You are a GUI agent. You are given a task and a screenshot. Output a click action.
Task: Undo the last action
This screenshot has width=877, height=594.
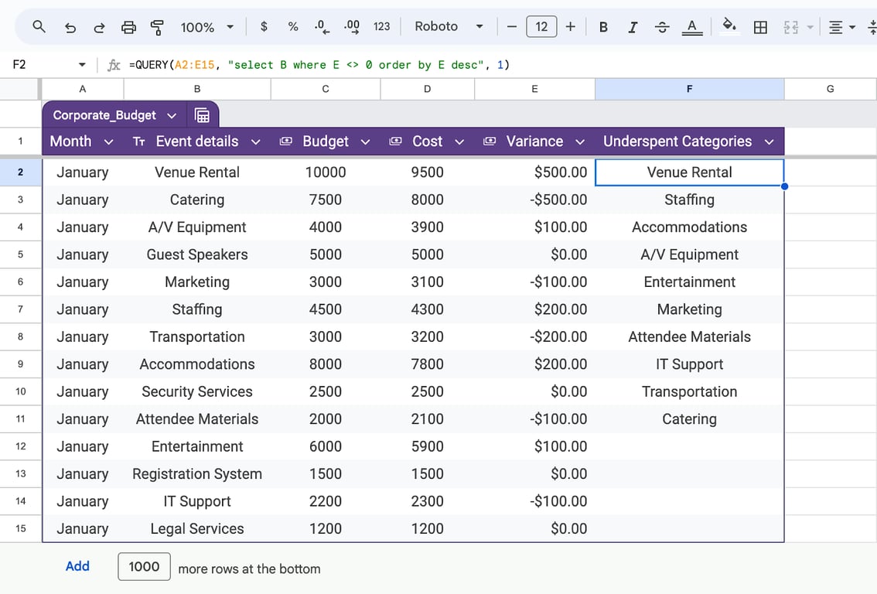(70, 27)
